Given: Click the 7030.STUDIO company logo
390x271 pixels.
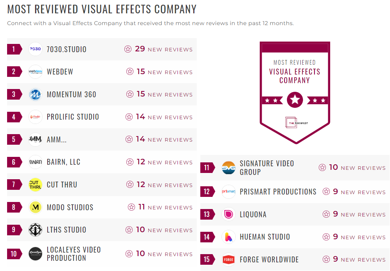Looking at the screenshot, I should click(x=35, y=49).
